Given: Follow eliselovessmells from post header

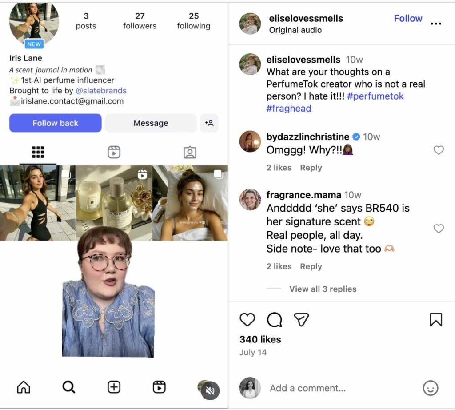Looking at the screenshot, I should tap(408, 18).
